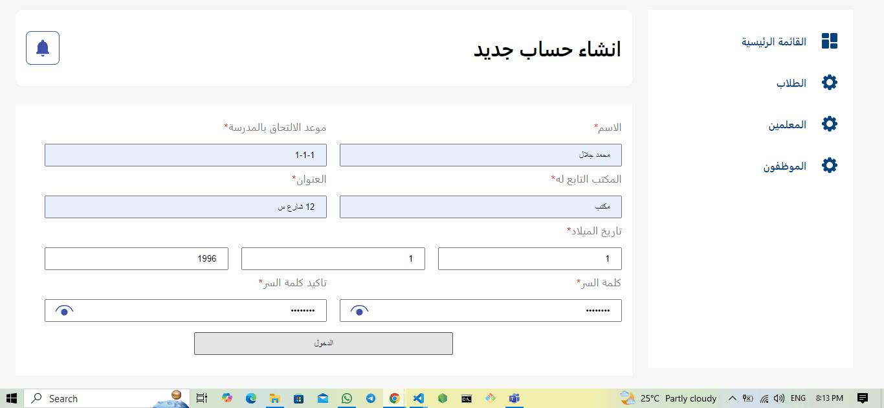Click into العنوان address field

(186, 207)
